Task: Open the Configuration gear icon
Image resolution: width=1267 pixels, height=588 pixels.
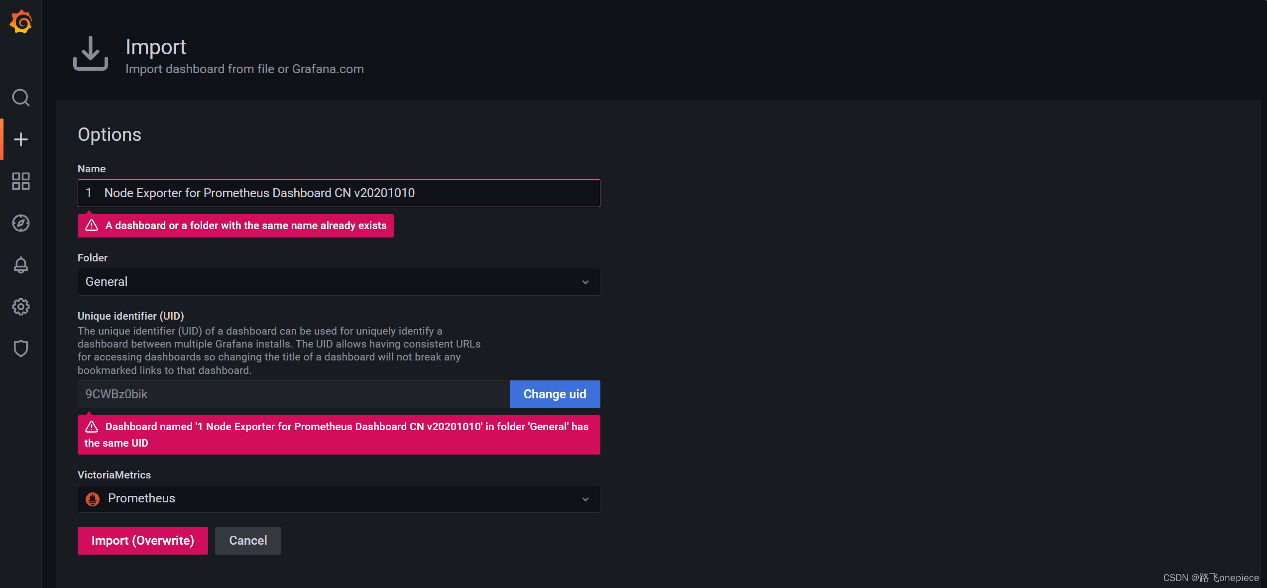Action: pos(21,307)
